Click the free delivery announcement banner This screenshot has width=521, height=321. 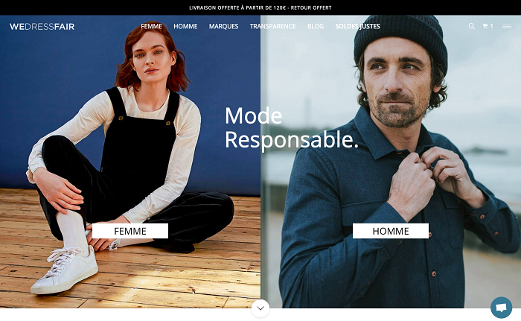[260, 7]
